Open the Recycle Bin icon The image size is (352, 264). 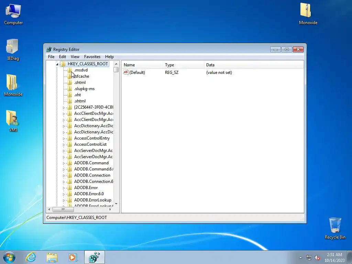tap(335, 228)
